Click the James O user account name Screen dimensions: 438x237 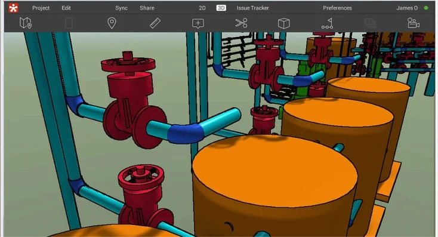pyautogui.click(x=407, y=8)
